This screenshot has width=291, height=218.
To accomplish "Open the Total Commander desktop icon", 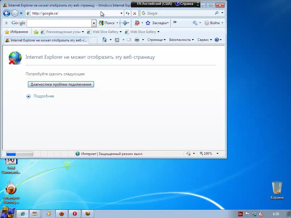I will 11,166.
